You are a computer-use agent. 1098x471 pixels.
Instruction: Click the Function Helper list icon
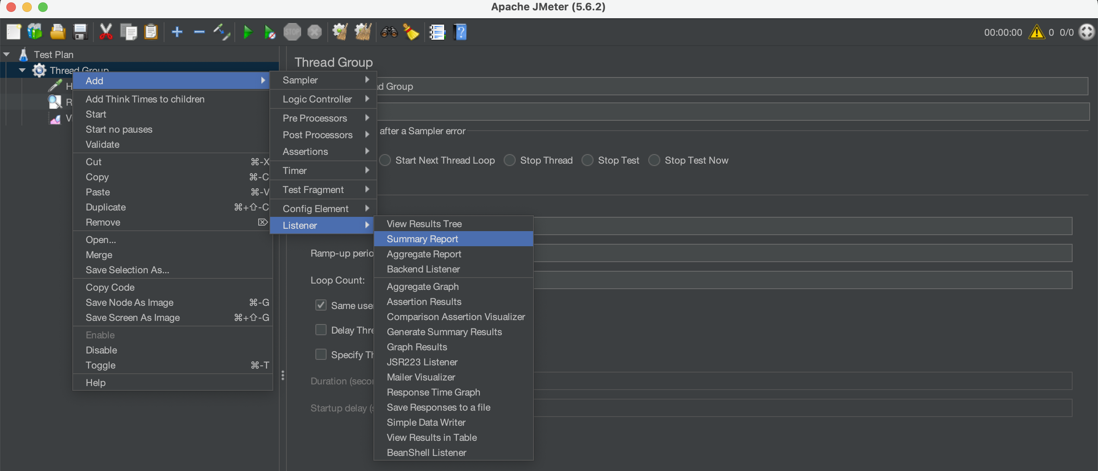[437, 33]
